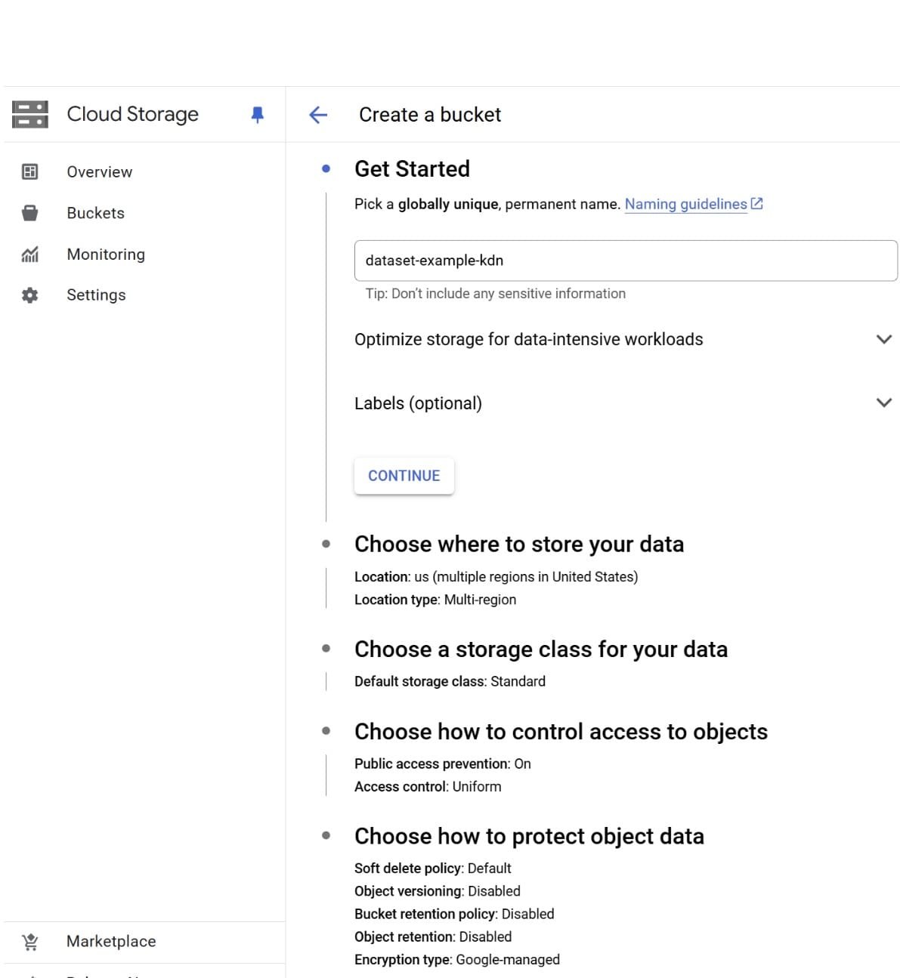Open the Choose how to protect object data step

click(529, 837)
